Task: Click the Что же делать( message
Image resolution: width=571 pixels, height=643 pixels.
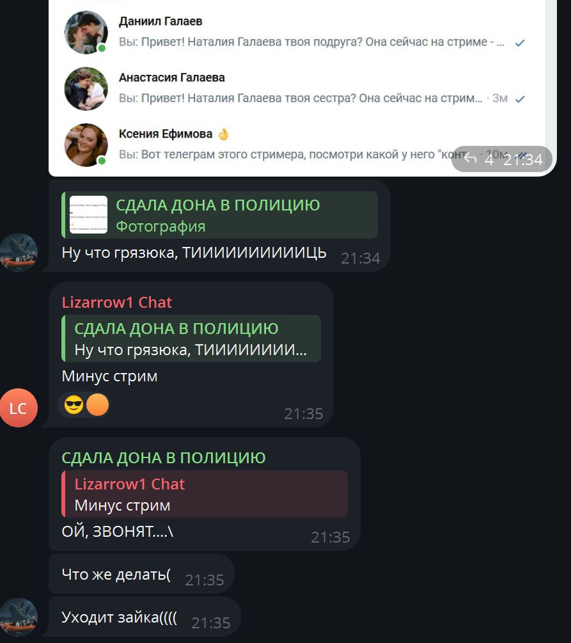Action: [x=141, y=574]
